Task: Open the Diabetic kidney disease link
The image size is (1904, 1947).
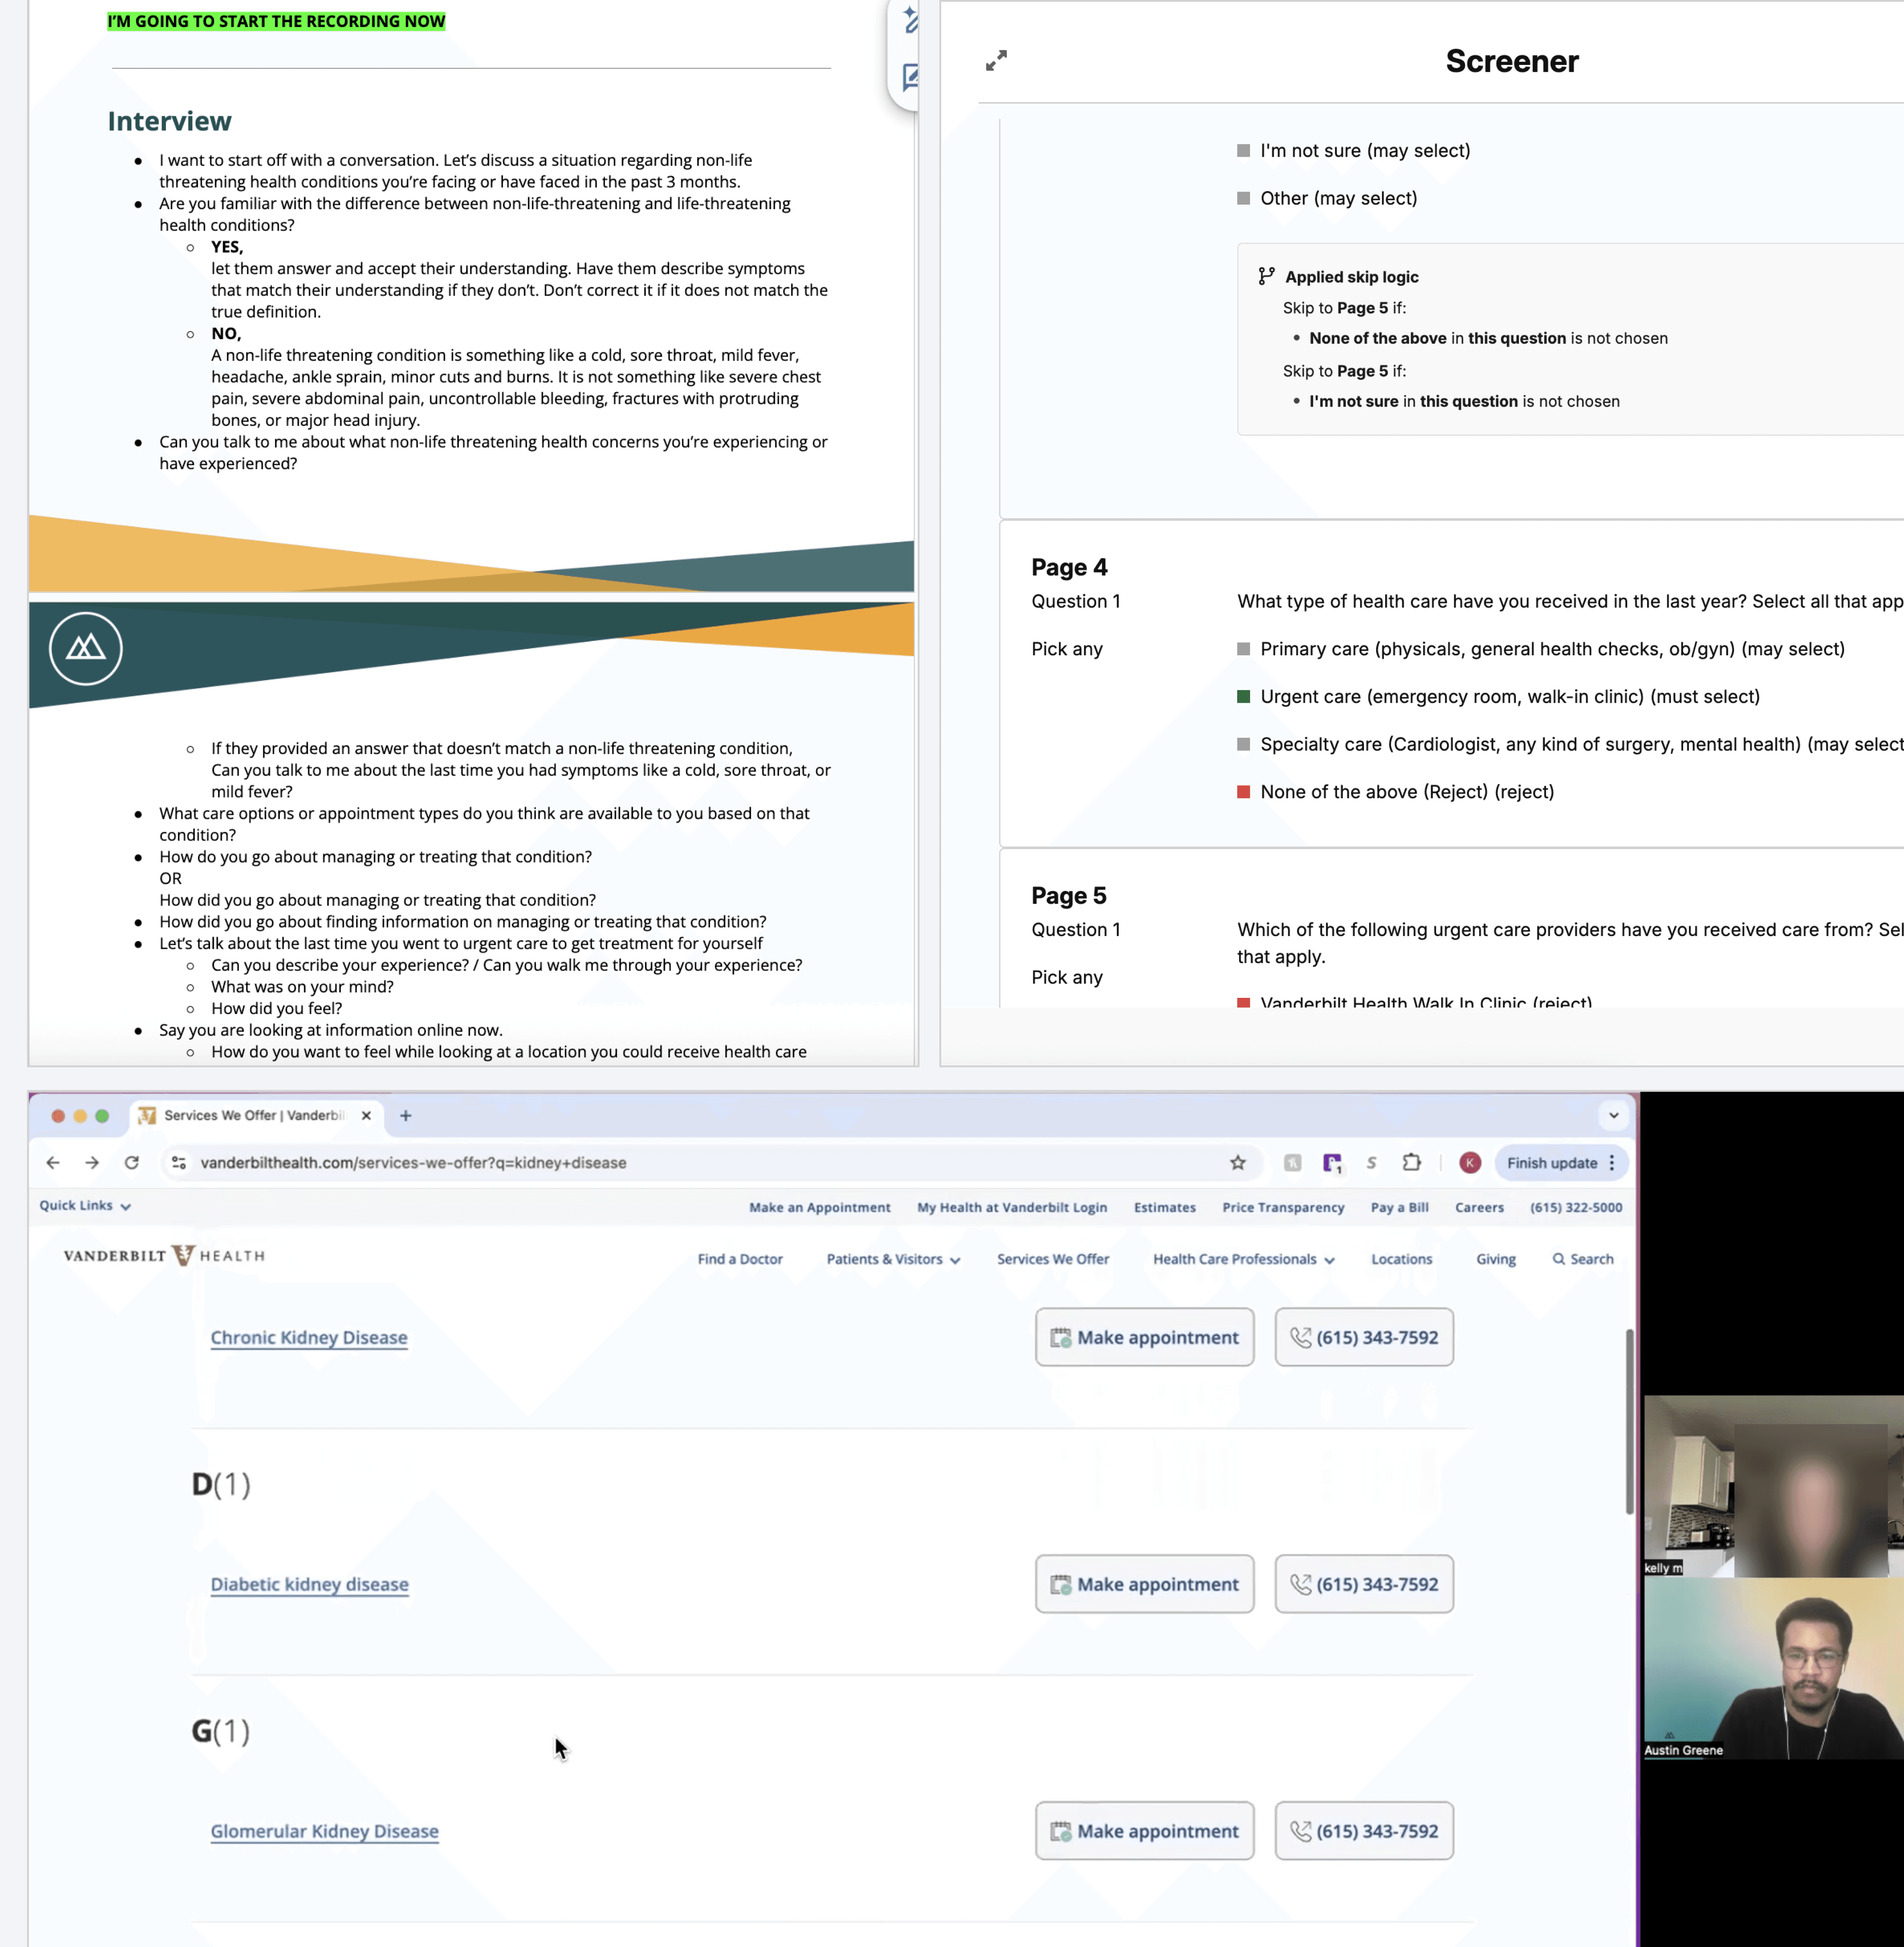Action: click(x=309, y=1584)
